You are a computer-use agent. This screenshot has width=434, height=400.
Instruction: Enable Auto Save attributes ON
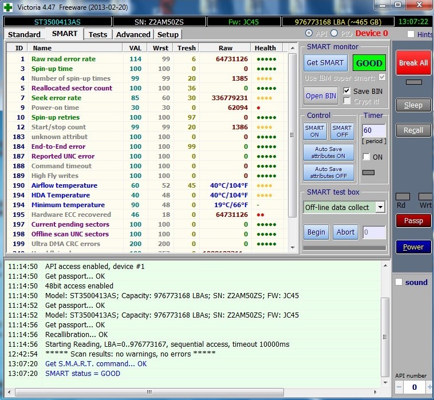(328, 152)
